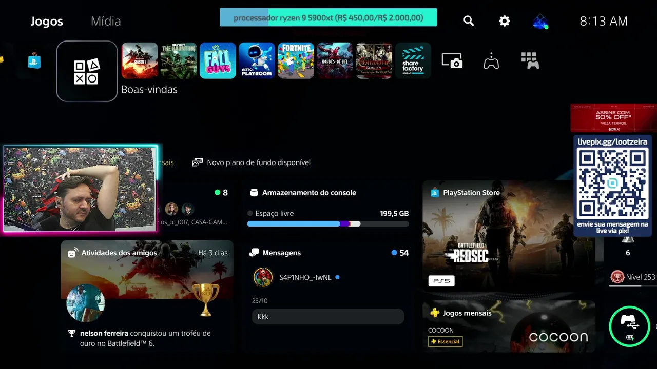Screen dimensions: 657x369
Task: Launch the Castlevania Requiem tile
Action: click(x=374, y=60)
